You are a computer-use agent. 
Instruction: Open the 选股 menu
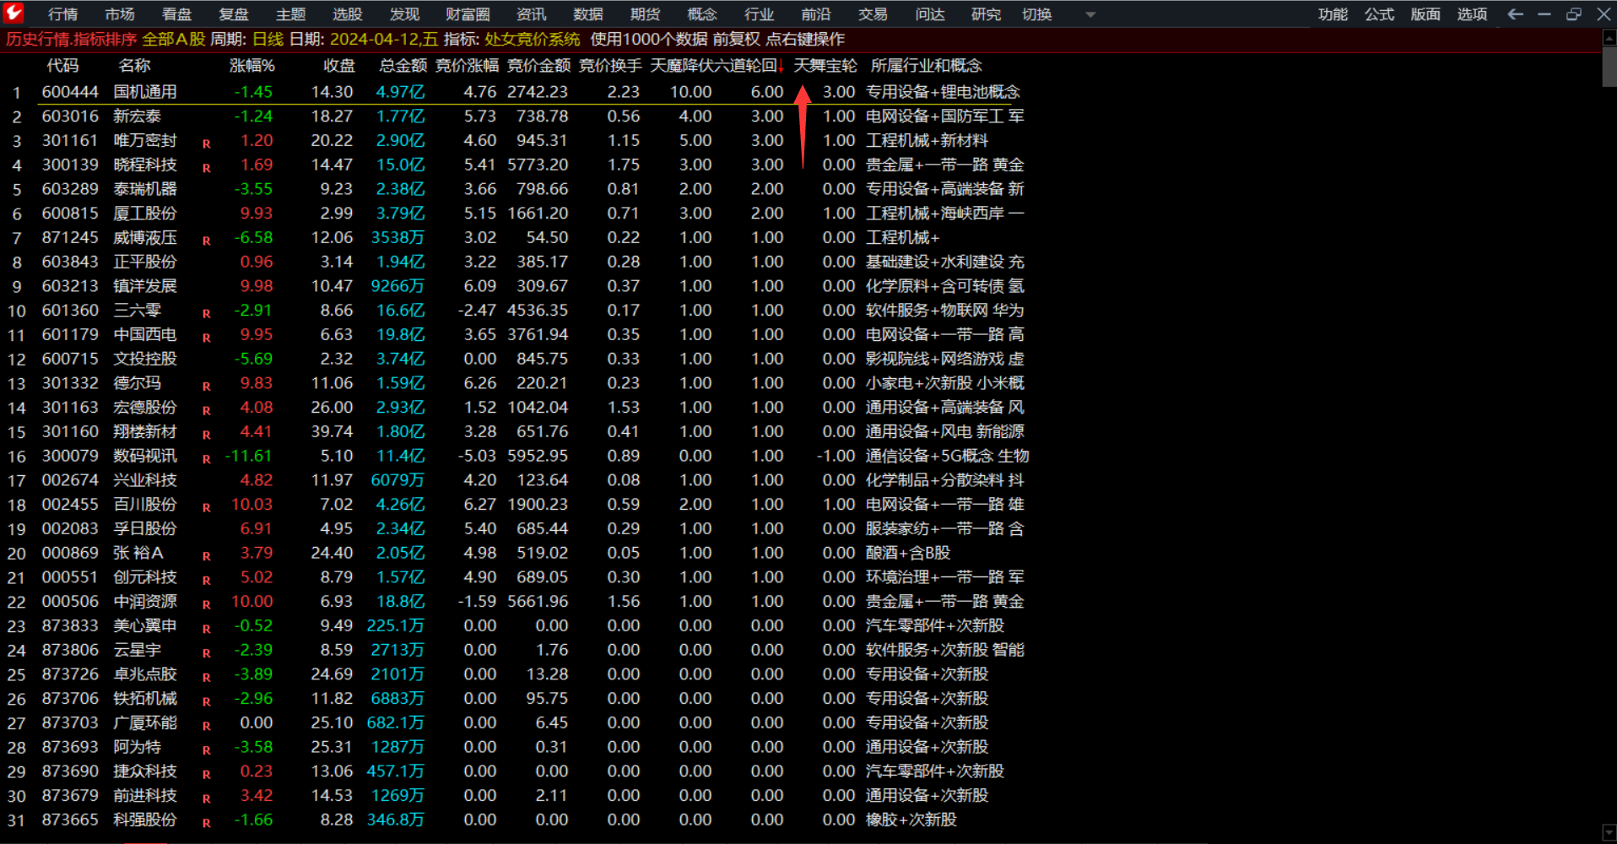348,14
